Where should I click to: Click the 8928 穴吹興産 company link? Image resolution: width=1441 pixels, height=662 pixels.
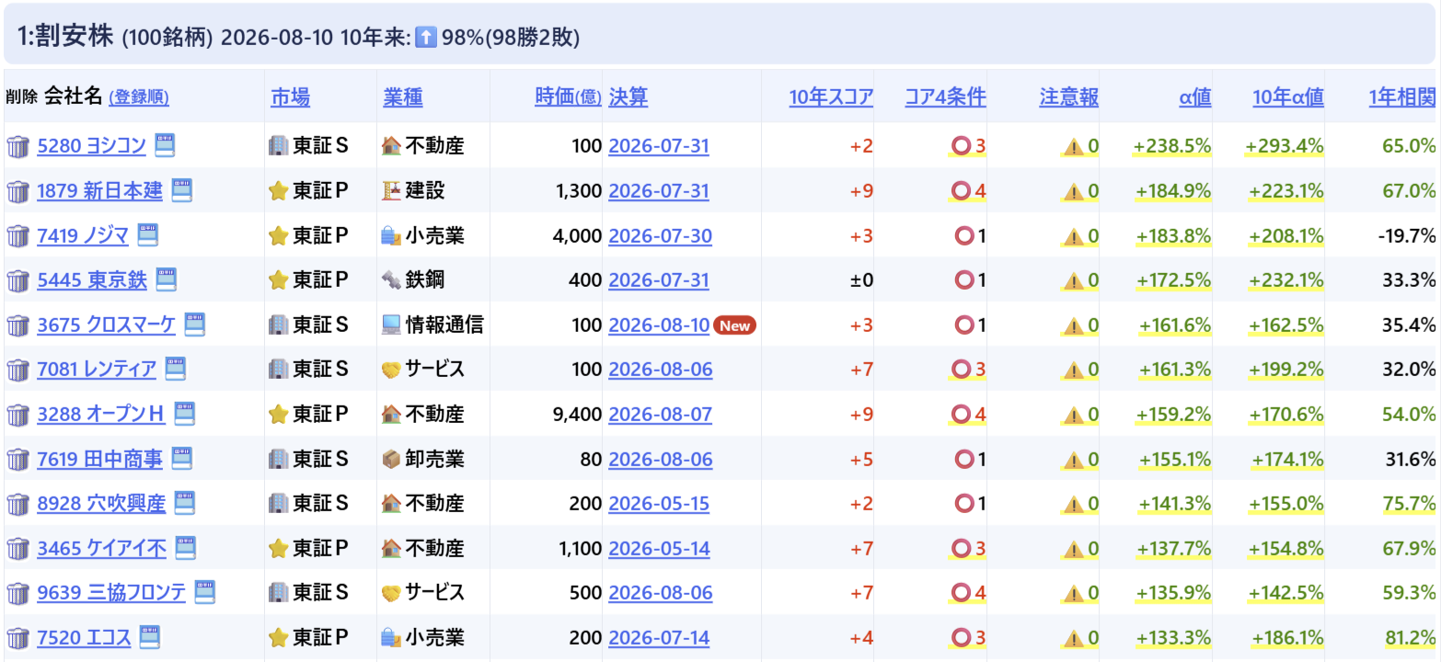(x=101, y=504)
